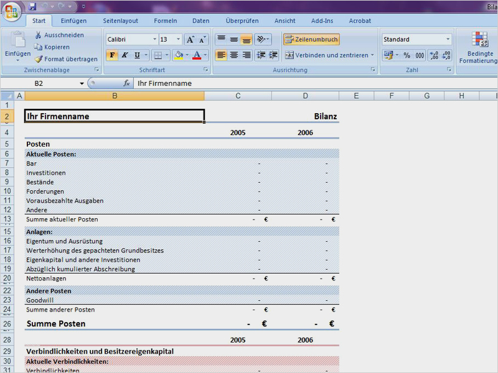Image resolution: width=498 pixels, height=373 pixels.
Task: Increase font size with large A icon
Action: (190, 39)
